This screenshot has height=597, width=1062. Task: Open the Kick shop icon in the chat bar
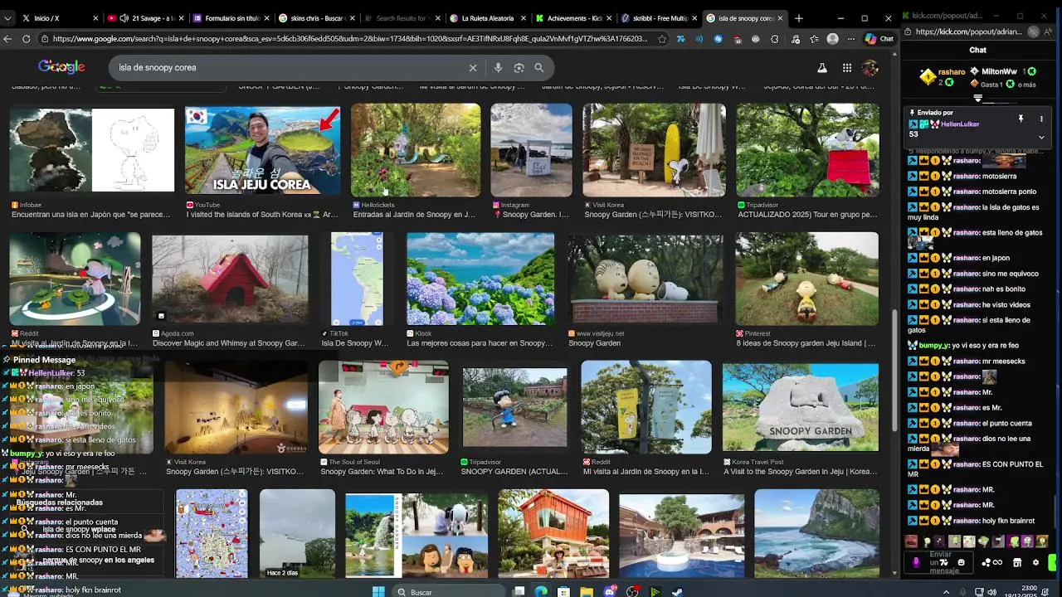pos(1017,562)
